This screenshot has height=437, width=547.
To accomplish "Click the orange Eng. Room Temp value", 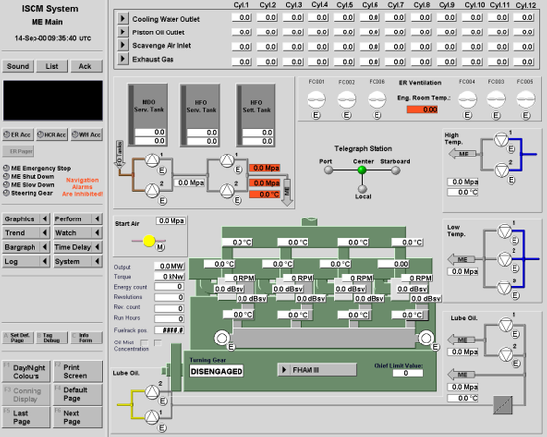I will click(422, 110).
